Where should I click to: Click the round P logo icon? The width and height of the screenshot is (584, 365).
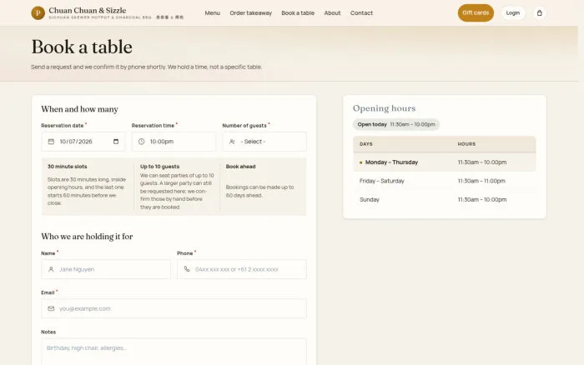coord(38,13)
